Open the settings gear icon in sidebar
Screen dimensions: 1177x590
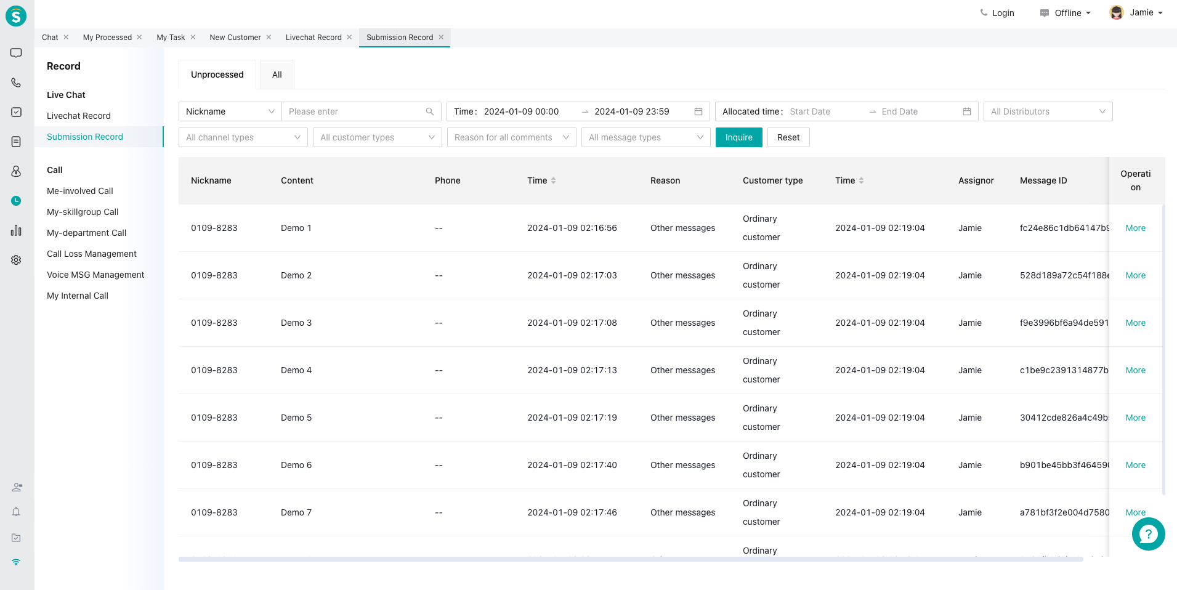[16, 260]
